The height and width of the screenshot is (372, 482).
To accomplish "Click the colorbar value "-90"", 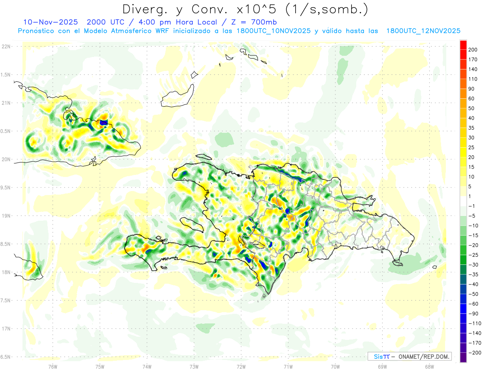I will [x=474, y=313].
